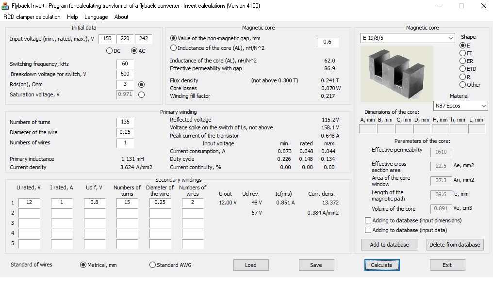Open the RCD clamper calculation menu
Image resolution: width=493 pixels, height=281 pixels.
pyautogui.click(x=32, y=17)
